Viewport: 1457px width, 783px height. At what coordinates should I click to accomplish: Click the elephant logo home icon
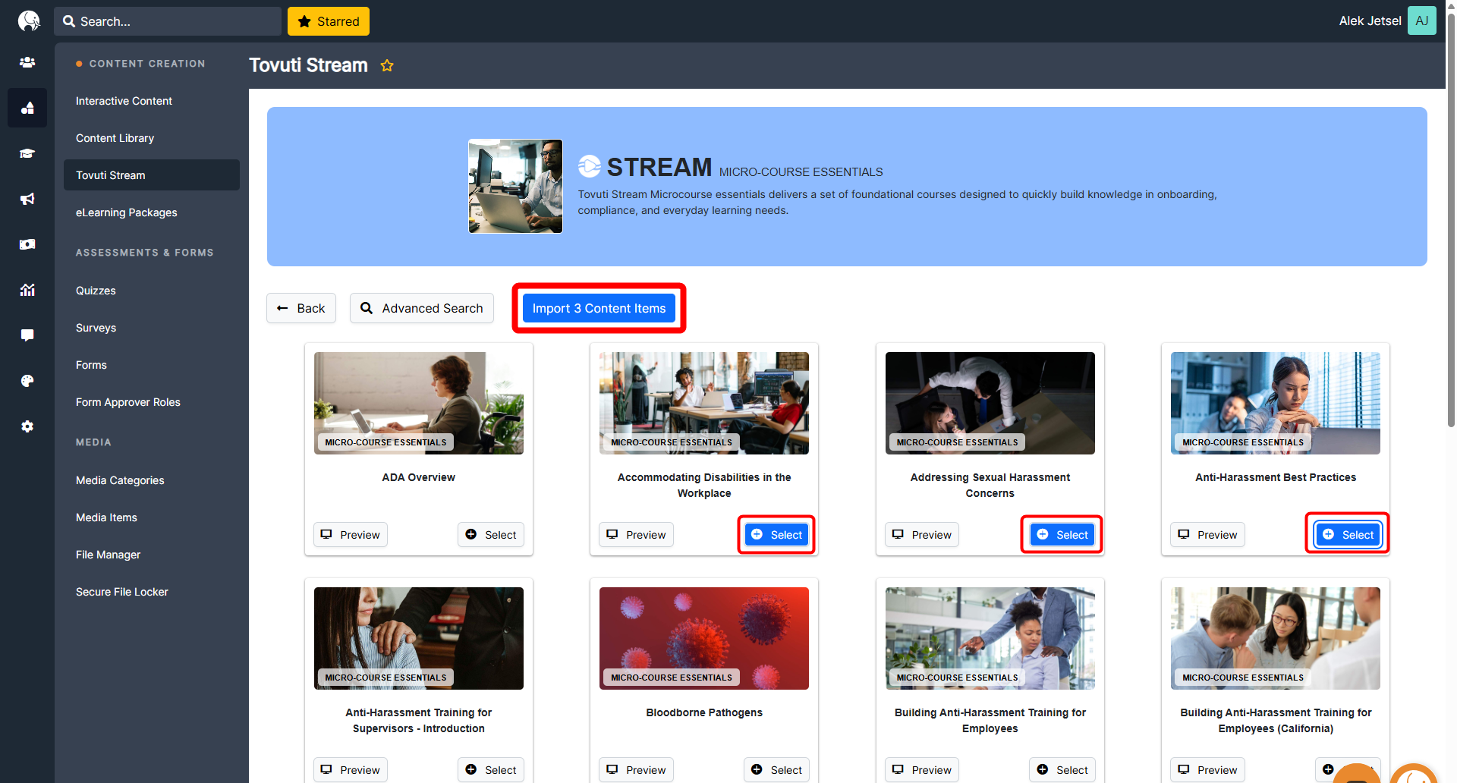coord(29,20)
